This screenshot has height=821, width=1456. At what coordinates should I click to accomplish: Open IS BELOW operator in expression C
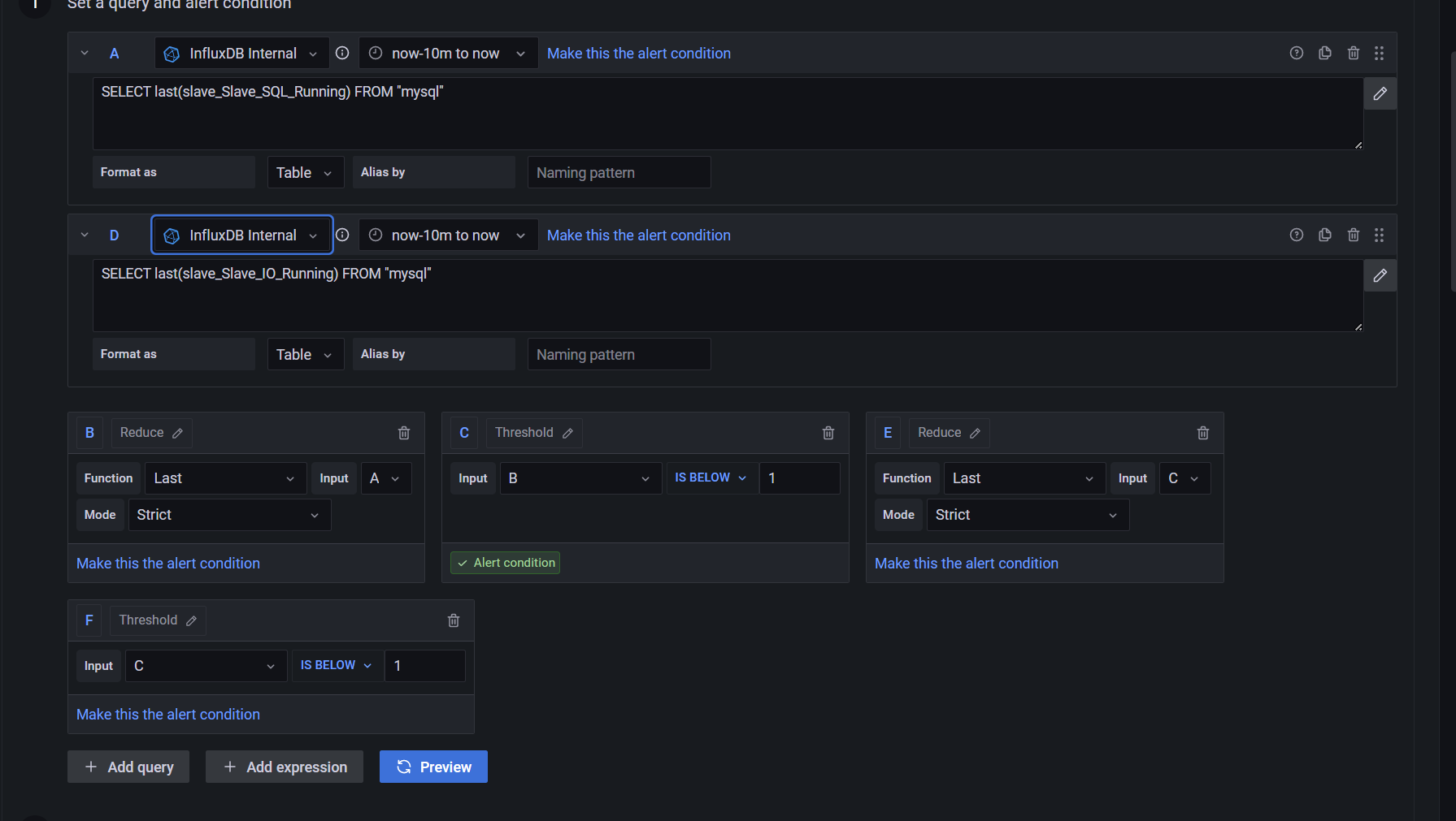[711, 477]
